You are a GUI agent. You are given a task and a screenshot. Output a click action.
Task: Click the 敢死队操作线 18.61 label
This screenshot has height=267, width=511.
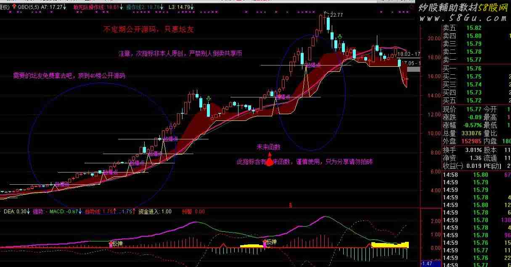coord(95,7)
